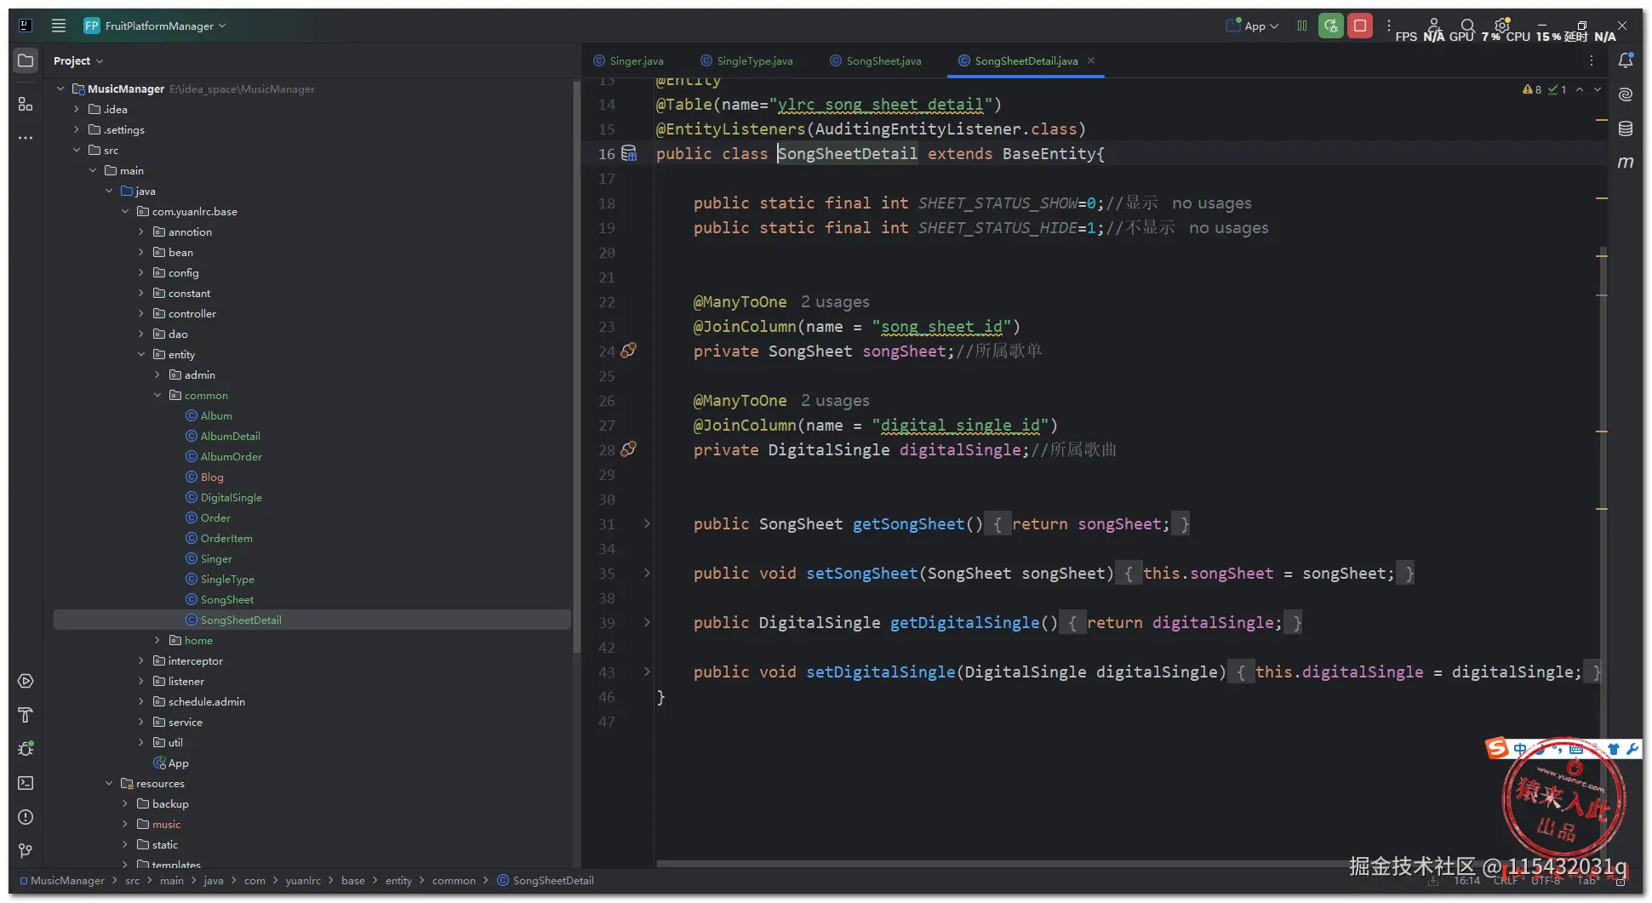The width and height of the screenshot is (1652, 903).
Task: Open the Structure tool window
Action: 26,104
